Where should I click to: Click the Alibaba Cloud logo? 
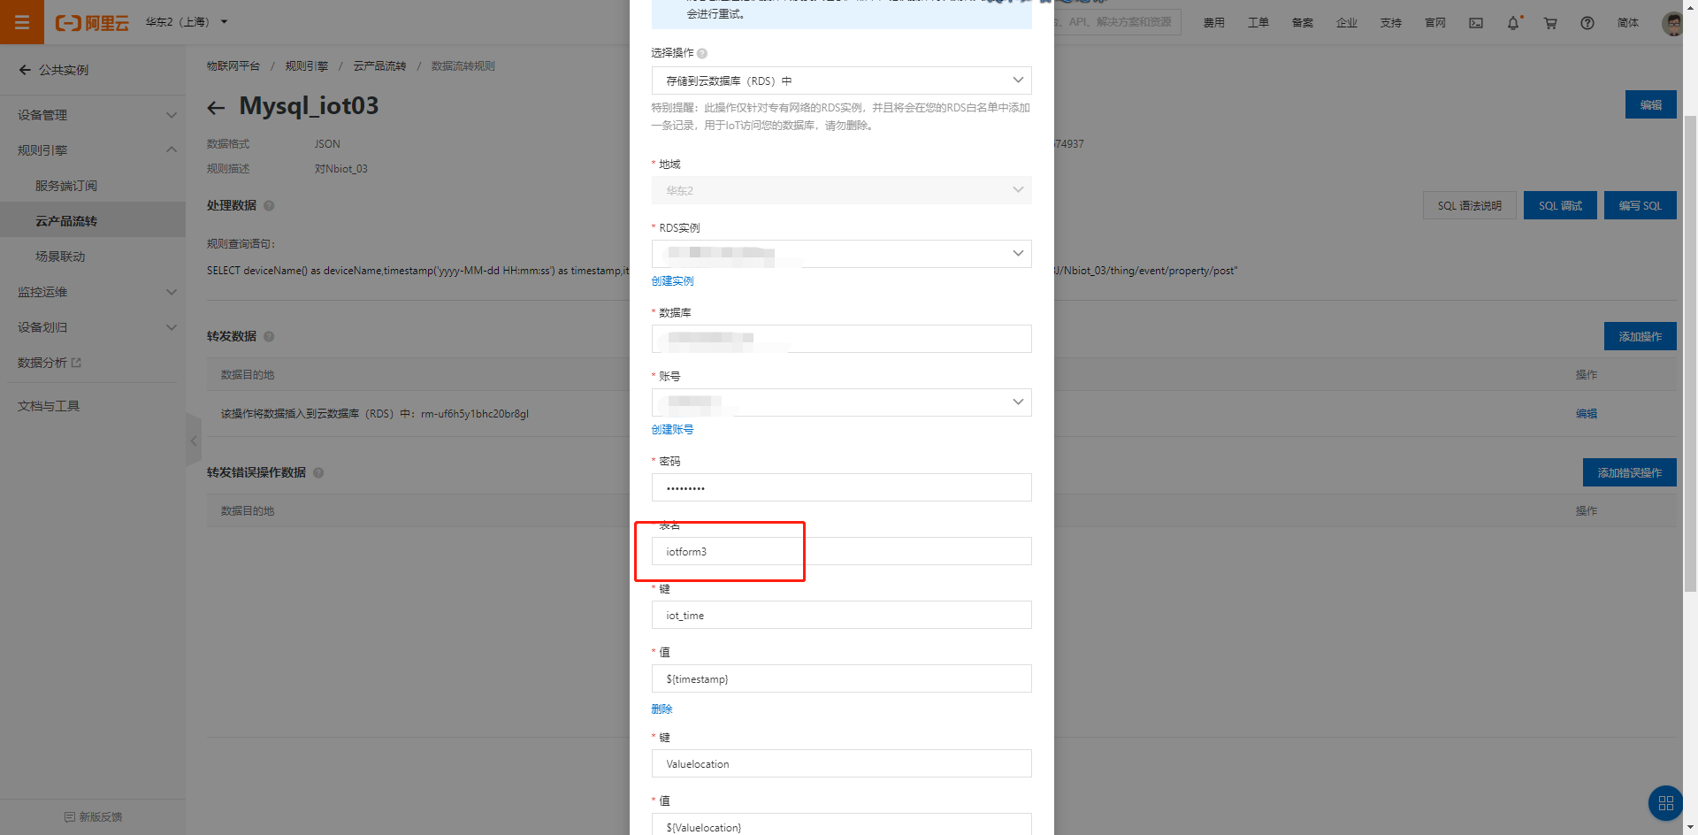click(x=92, y=23)
